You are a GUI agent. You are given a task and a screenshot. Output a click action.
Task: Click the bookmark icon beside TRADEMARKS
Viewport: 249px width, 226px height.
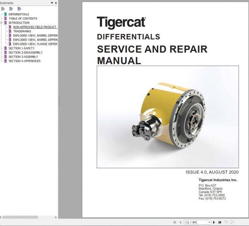(x=10, y=31)
